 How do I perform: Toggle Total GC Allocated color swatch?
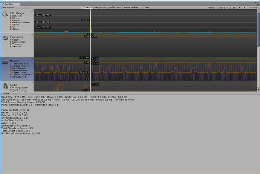coord(11,75)
